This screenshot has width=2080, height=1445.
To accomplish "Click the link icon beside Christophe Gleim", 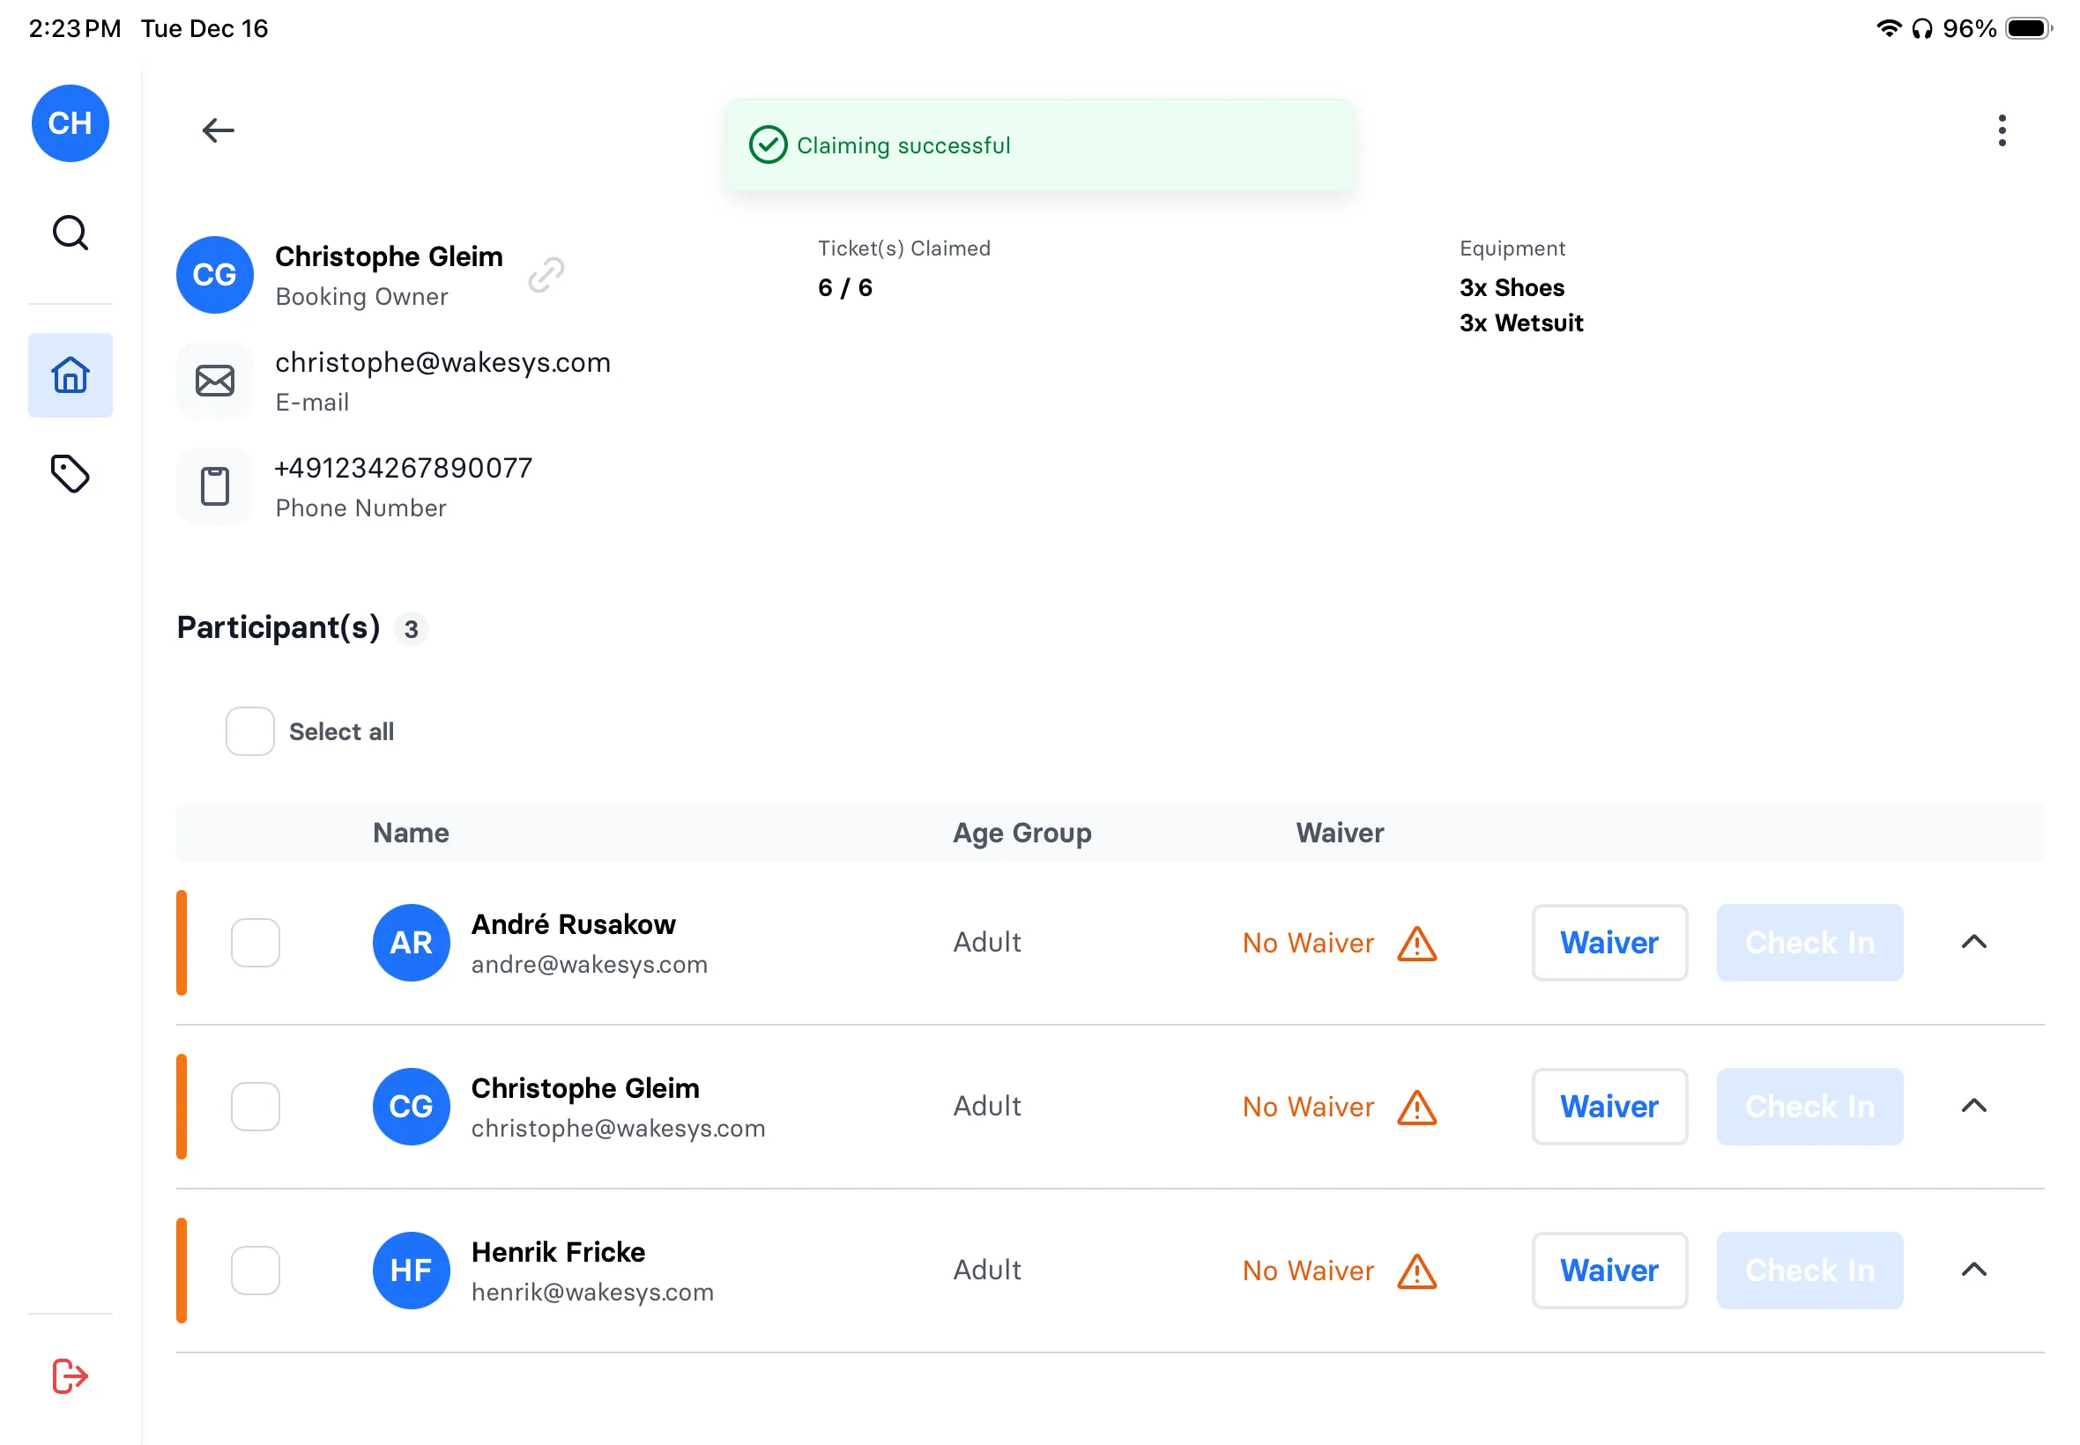I will click(546, 274).
